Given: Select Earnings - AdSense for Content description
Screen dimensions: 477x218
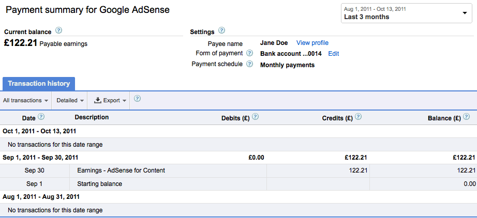Looking at the screenshot, I should pos(121,170).
